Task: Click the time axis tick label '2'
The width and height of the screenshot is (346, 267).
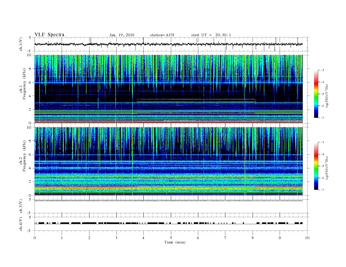Action: [89, 238]
